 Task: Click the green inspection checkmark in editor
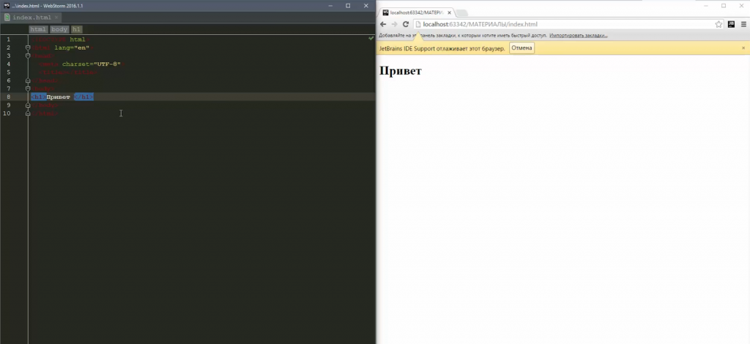point(371,38)
